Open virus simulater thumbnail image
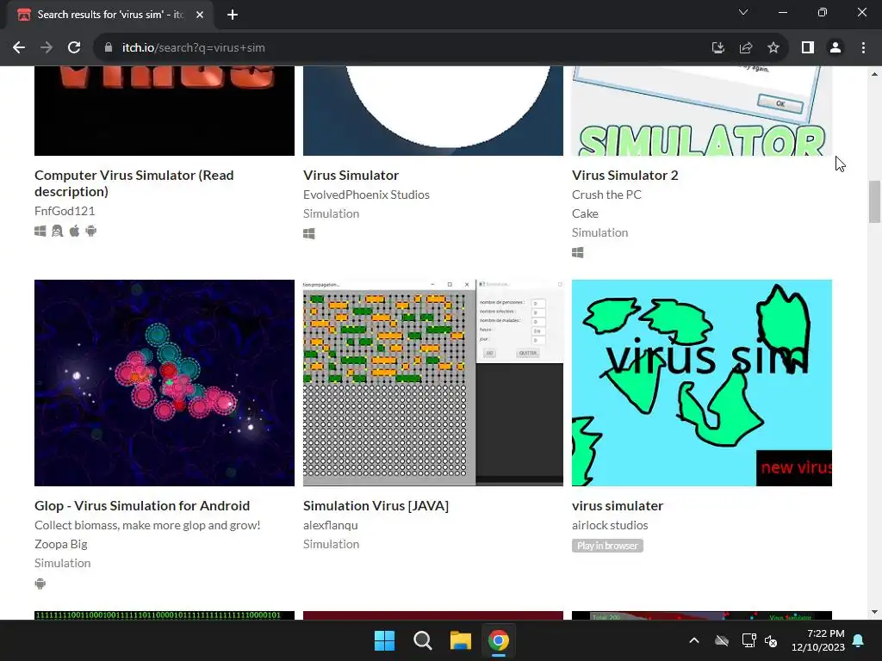Viewport: 882px width, 661px height. [x=702, y=383]
